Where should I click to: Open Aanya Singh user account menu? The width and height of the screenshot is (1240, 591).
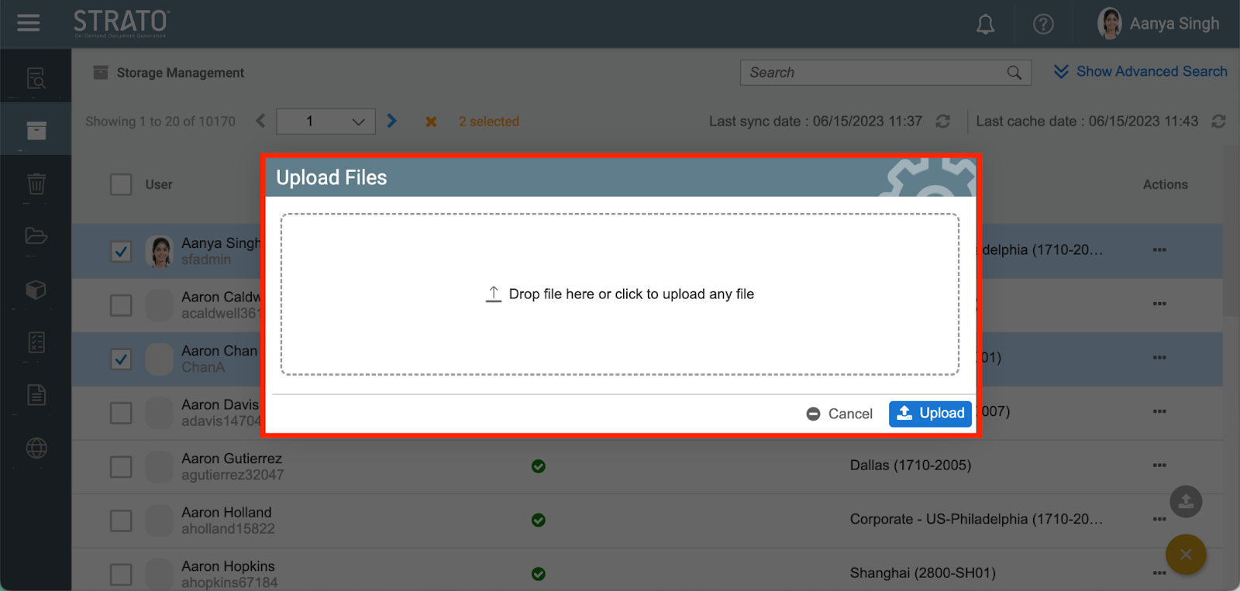point(1159,24)
